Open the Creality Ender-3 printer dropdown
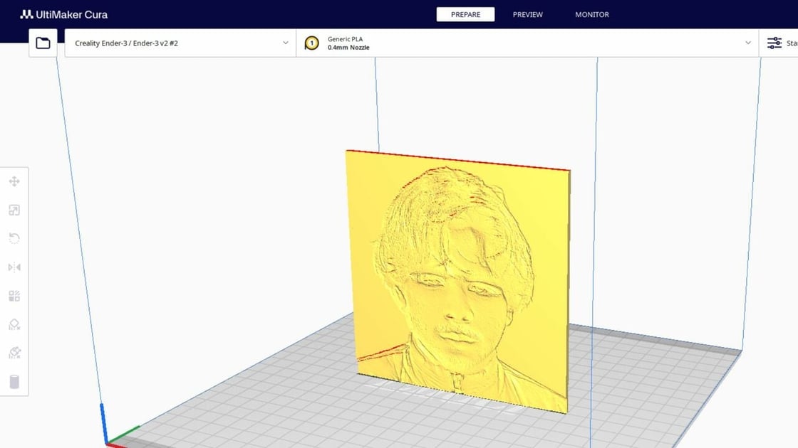 (x=180, y=43)
